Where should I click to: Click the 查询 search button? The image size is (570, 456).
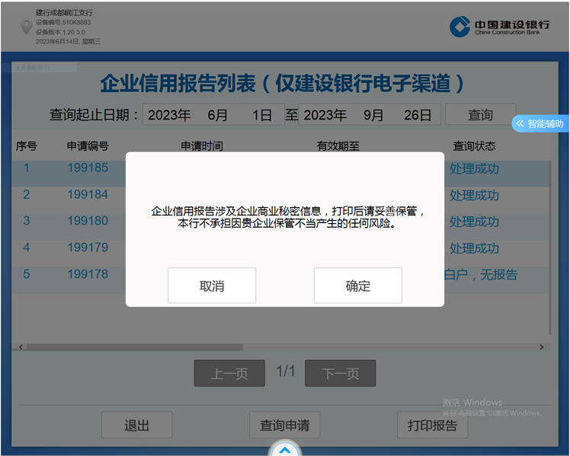(480, 115)
